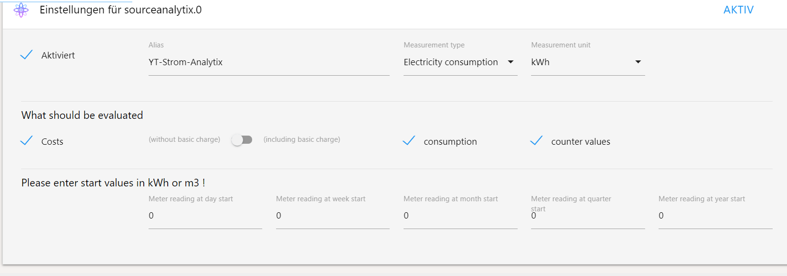The image size is (787, 276).
Task: Select the Electricity consumption combo box
Action: coord(460,62)
